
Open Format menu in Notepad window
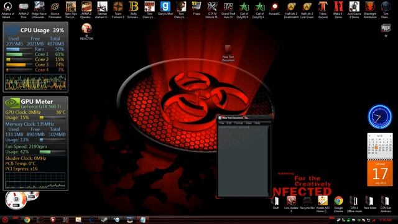(x=238, y=123)
